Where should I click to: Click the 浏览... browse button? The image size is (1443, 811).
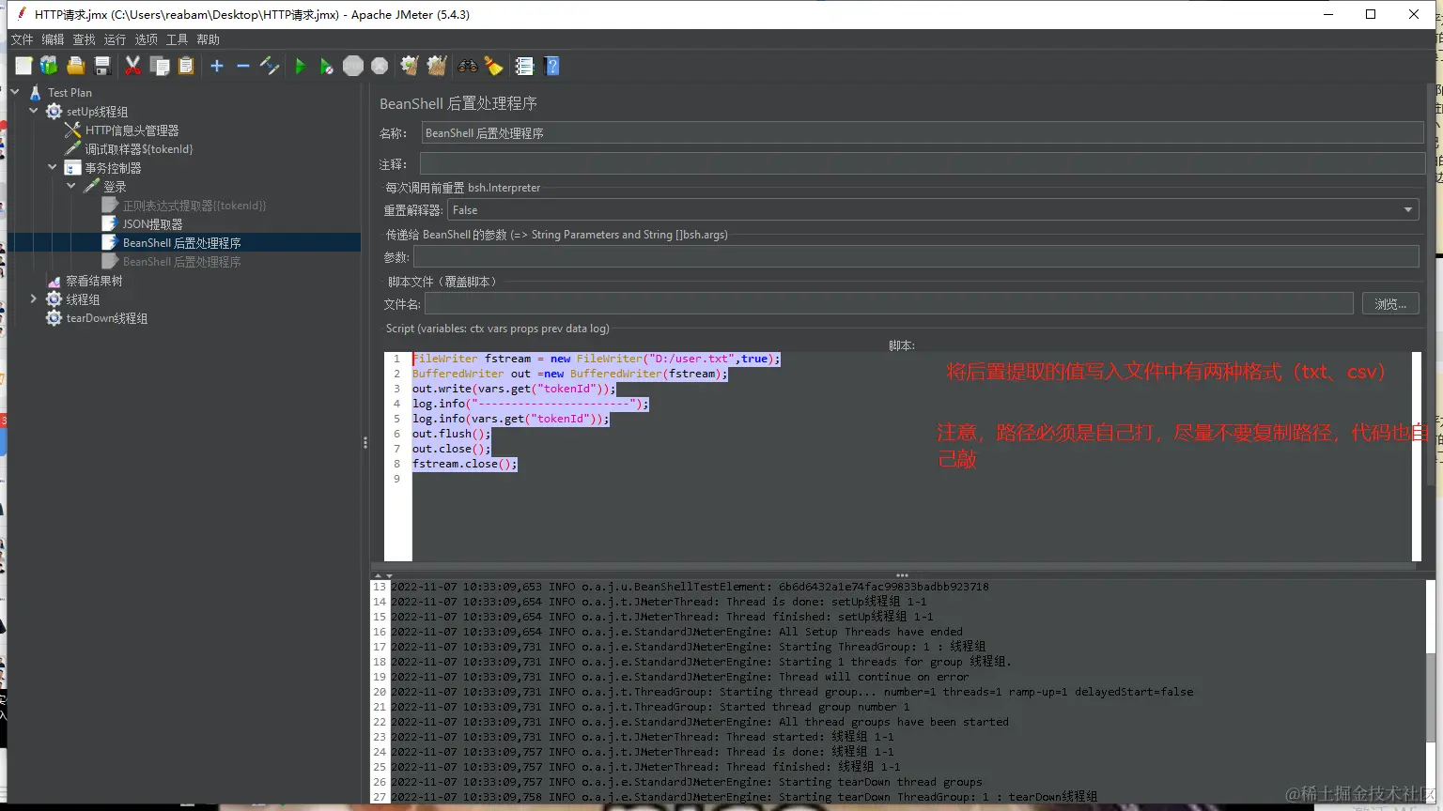pyautogui.click(x=1390, y=304)
